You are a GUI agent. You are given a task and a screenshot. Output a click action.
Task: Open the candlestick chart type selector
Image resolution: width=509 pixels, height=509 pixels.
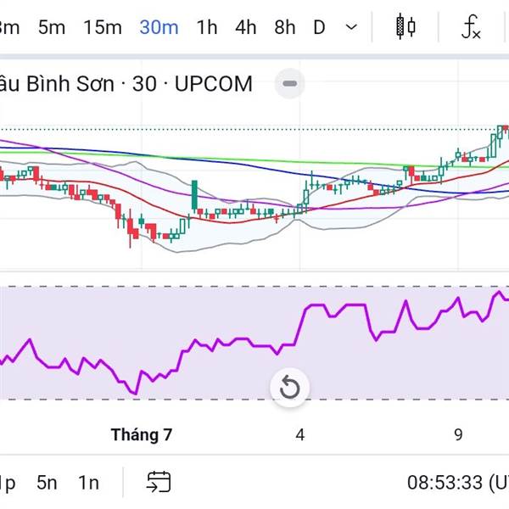[x=406, y=27]
